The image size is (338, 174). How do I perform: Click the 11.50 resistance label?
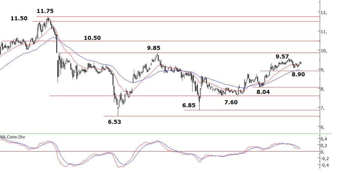coord(19,18)
